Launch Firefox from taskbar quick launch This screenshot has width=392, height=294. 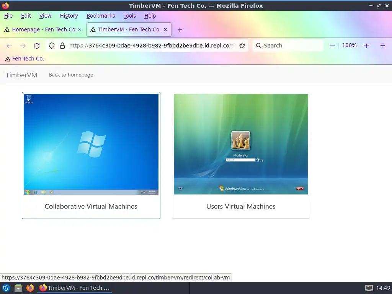pos(30,288)
